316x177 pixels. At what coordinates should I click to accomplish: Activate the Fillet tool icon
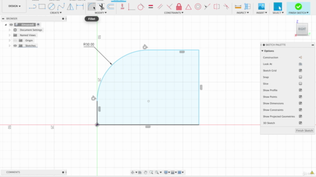(x=92, y=6)
